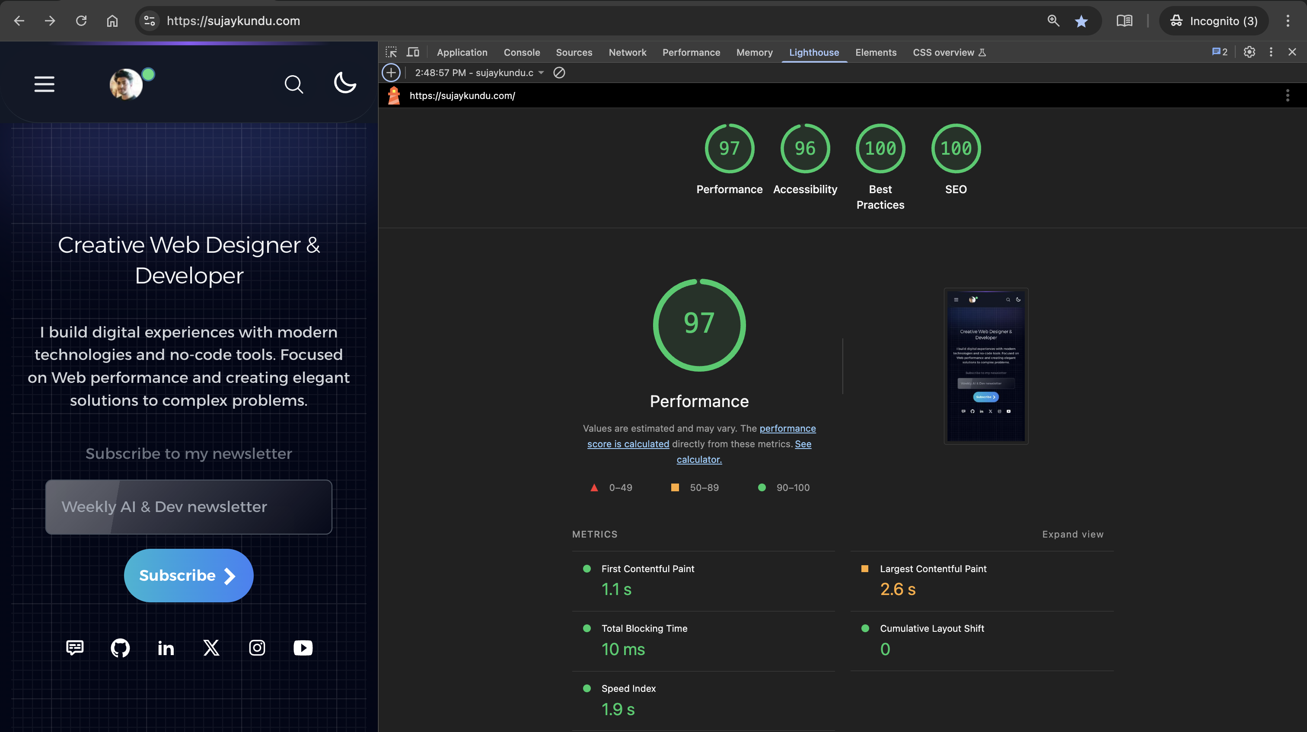Open the GitHub social icon
This screenshot has height=732, width=1307.
pyautogui.click(x=120, y=648)
